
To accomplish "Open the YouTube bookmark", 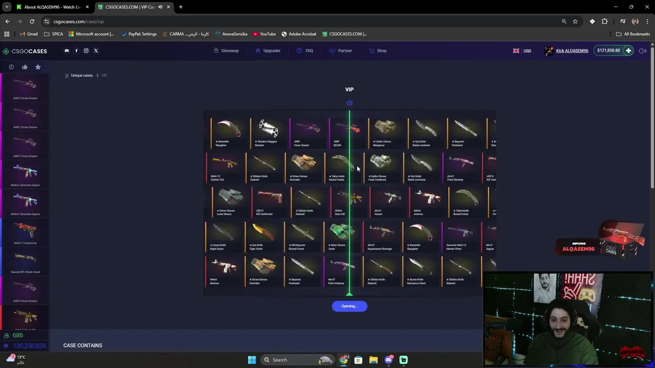I will click(264, 34).
